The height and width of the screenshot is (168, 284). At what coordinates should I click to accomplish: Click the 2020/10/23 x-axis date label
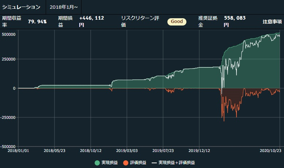270,150
